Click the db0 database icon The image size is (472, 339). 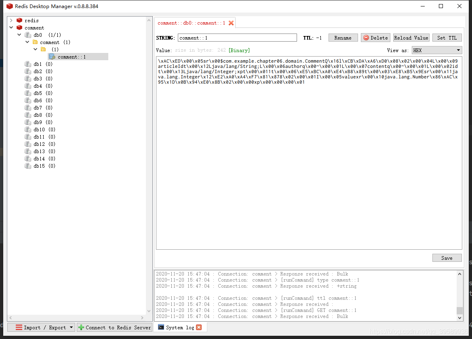(x=28, y=35)
